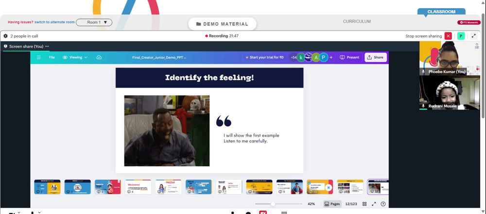This screenshot has height=214, width=486.
Task: Select slide thumbnail 7
Action: click(229, 187)
